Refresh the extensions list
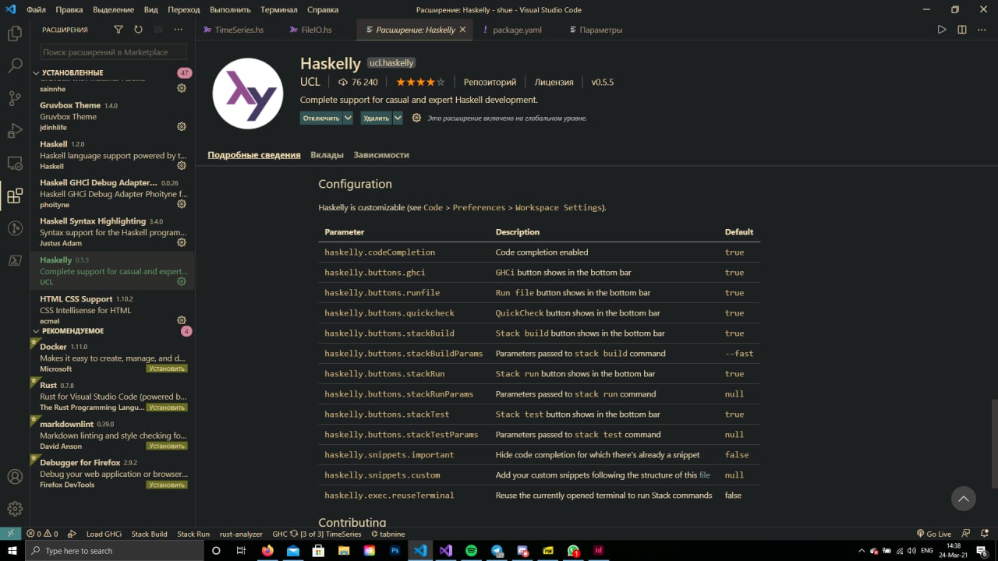The height and width of the screenshot is (561, 998). point(138,30)
